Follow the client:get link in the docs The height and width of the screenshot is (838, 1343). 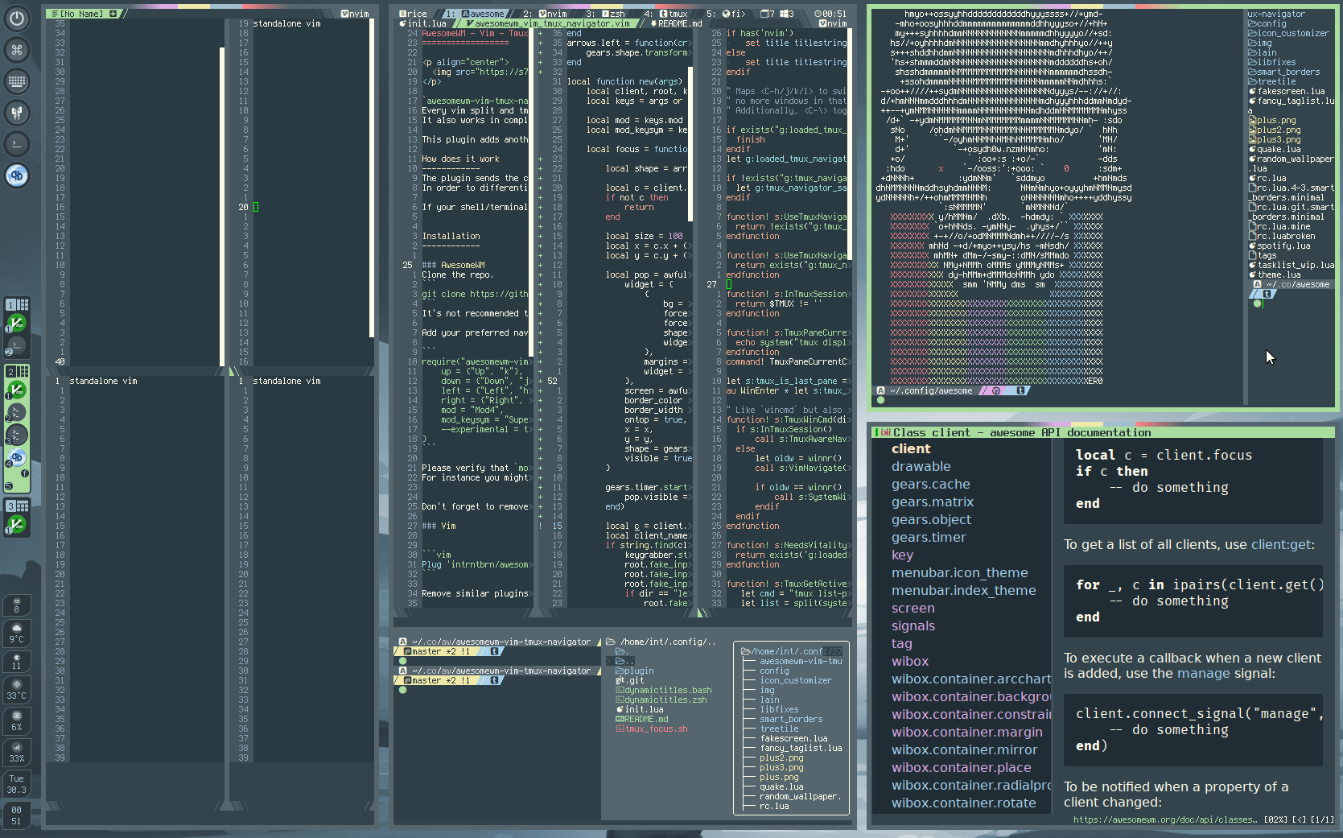click(1281, 545)
